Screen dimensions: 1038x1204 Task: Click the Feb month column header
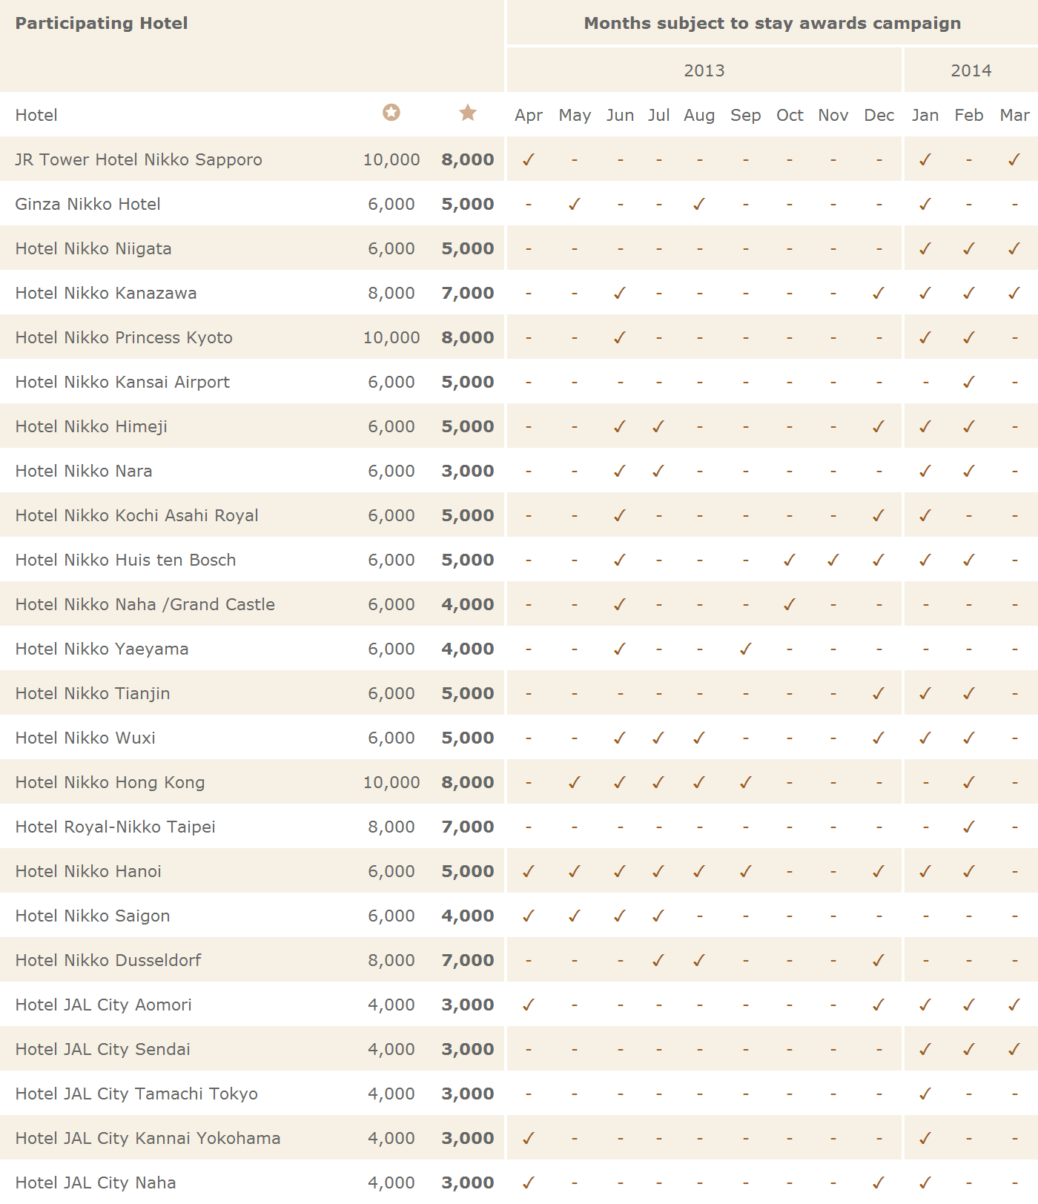click(969, 115)
